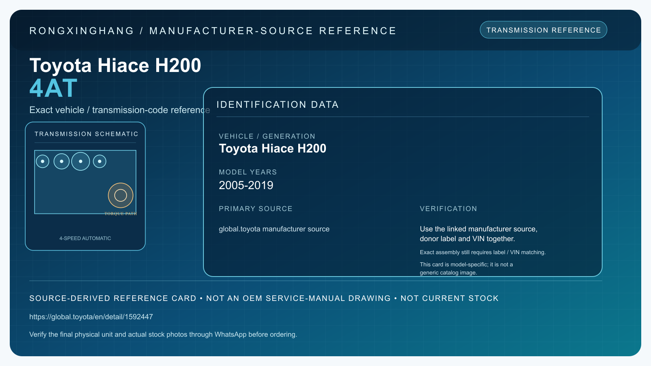Click the 4-Speed Automatic caption

85,238
